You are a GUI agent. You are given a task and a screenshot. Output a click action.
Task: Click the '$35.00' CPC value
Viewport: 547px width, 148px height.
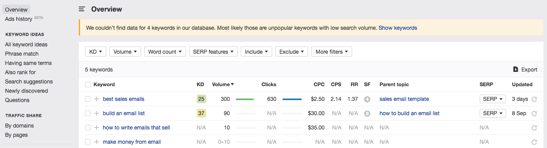pyautogui.click(x=316, y=128)
